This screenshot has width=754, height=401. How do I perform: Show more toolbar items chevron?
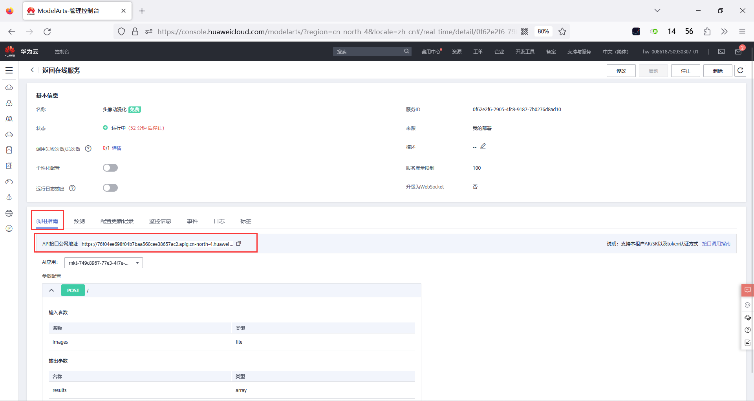pos(725,31)
